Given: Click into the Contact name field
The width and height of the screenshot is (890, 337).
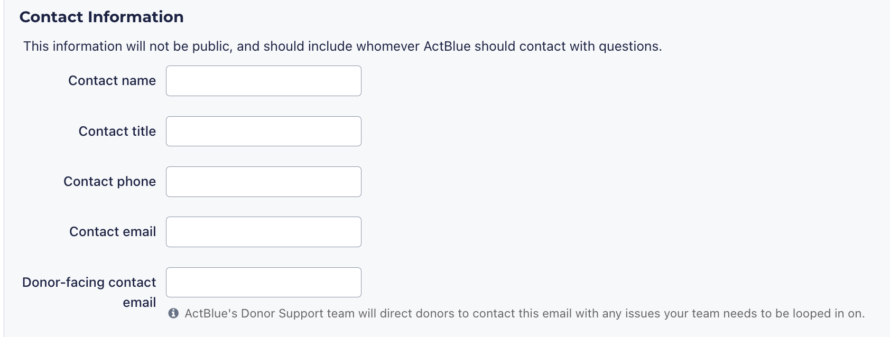Looking at the screenshot, I should (x=263, y=81).
